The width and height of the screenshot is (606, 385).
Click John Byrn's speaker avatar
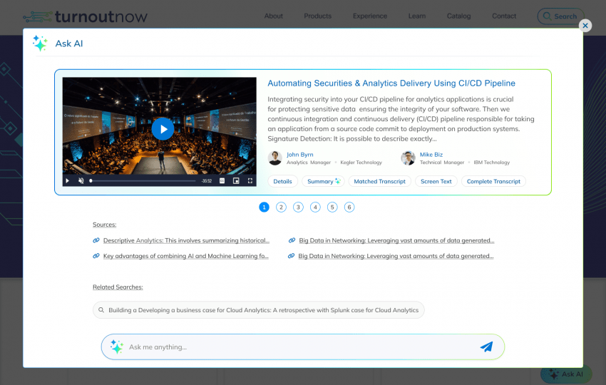(x=275, y=158)
